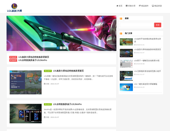
Task: Open thumbnail for 一键喊话自动刷屏 hot article
Action: (x=126, y=64)
